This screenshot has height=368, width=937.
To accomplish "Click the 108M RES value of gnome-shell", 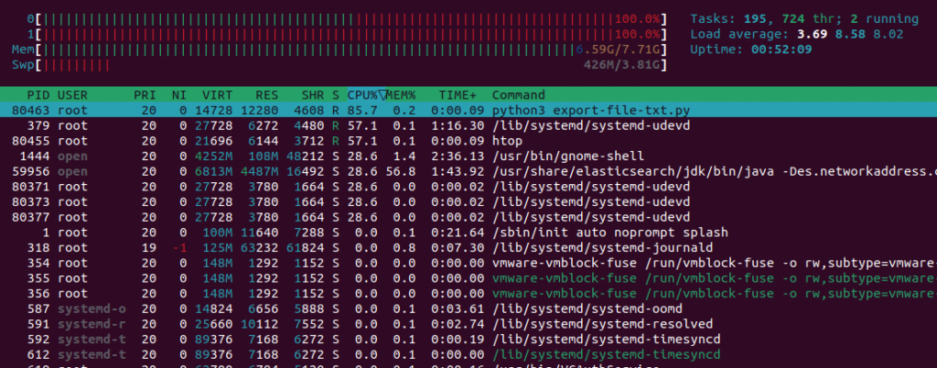I will 263,156.
